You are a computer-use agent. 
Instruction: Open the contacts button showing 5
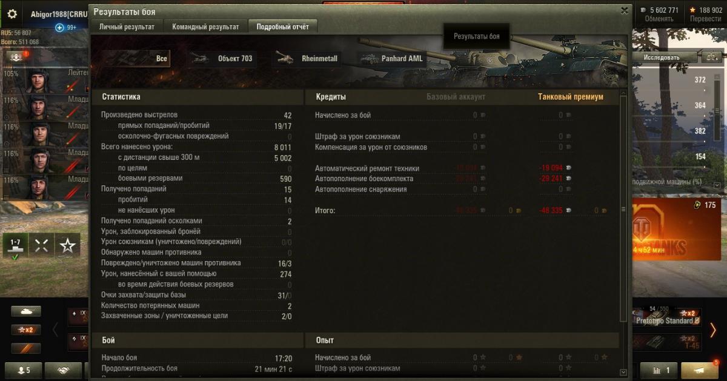pyautogui.click(x=22, y=370)
